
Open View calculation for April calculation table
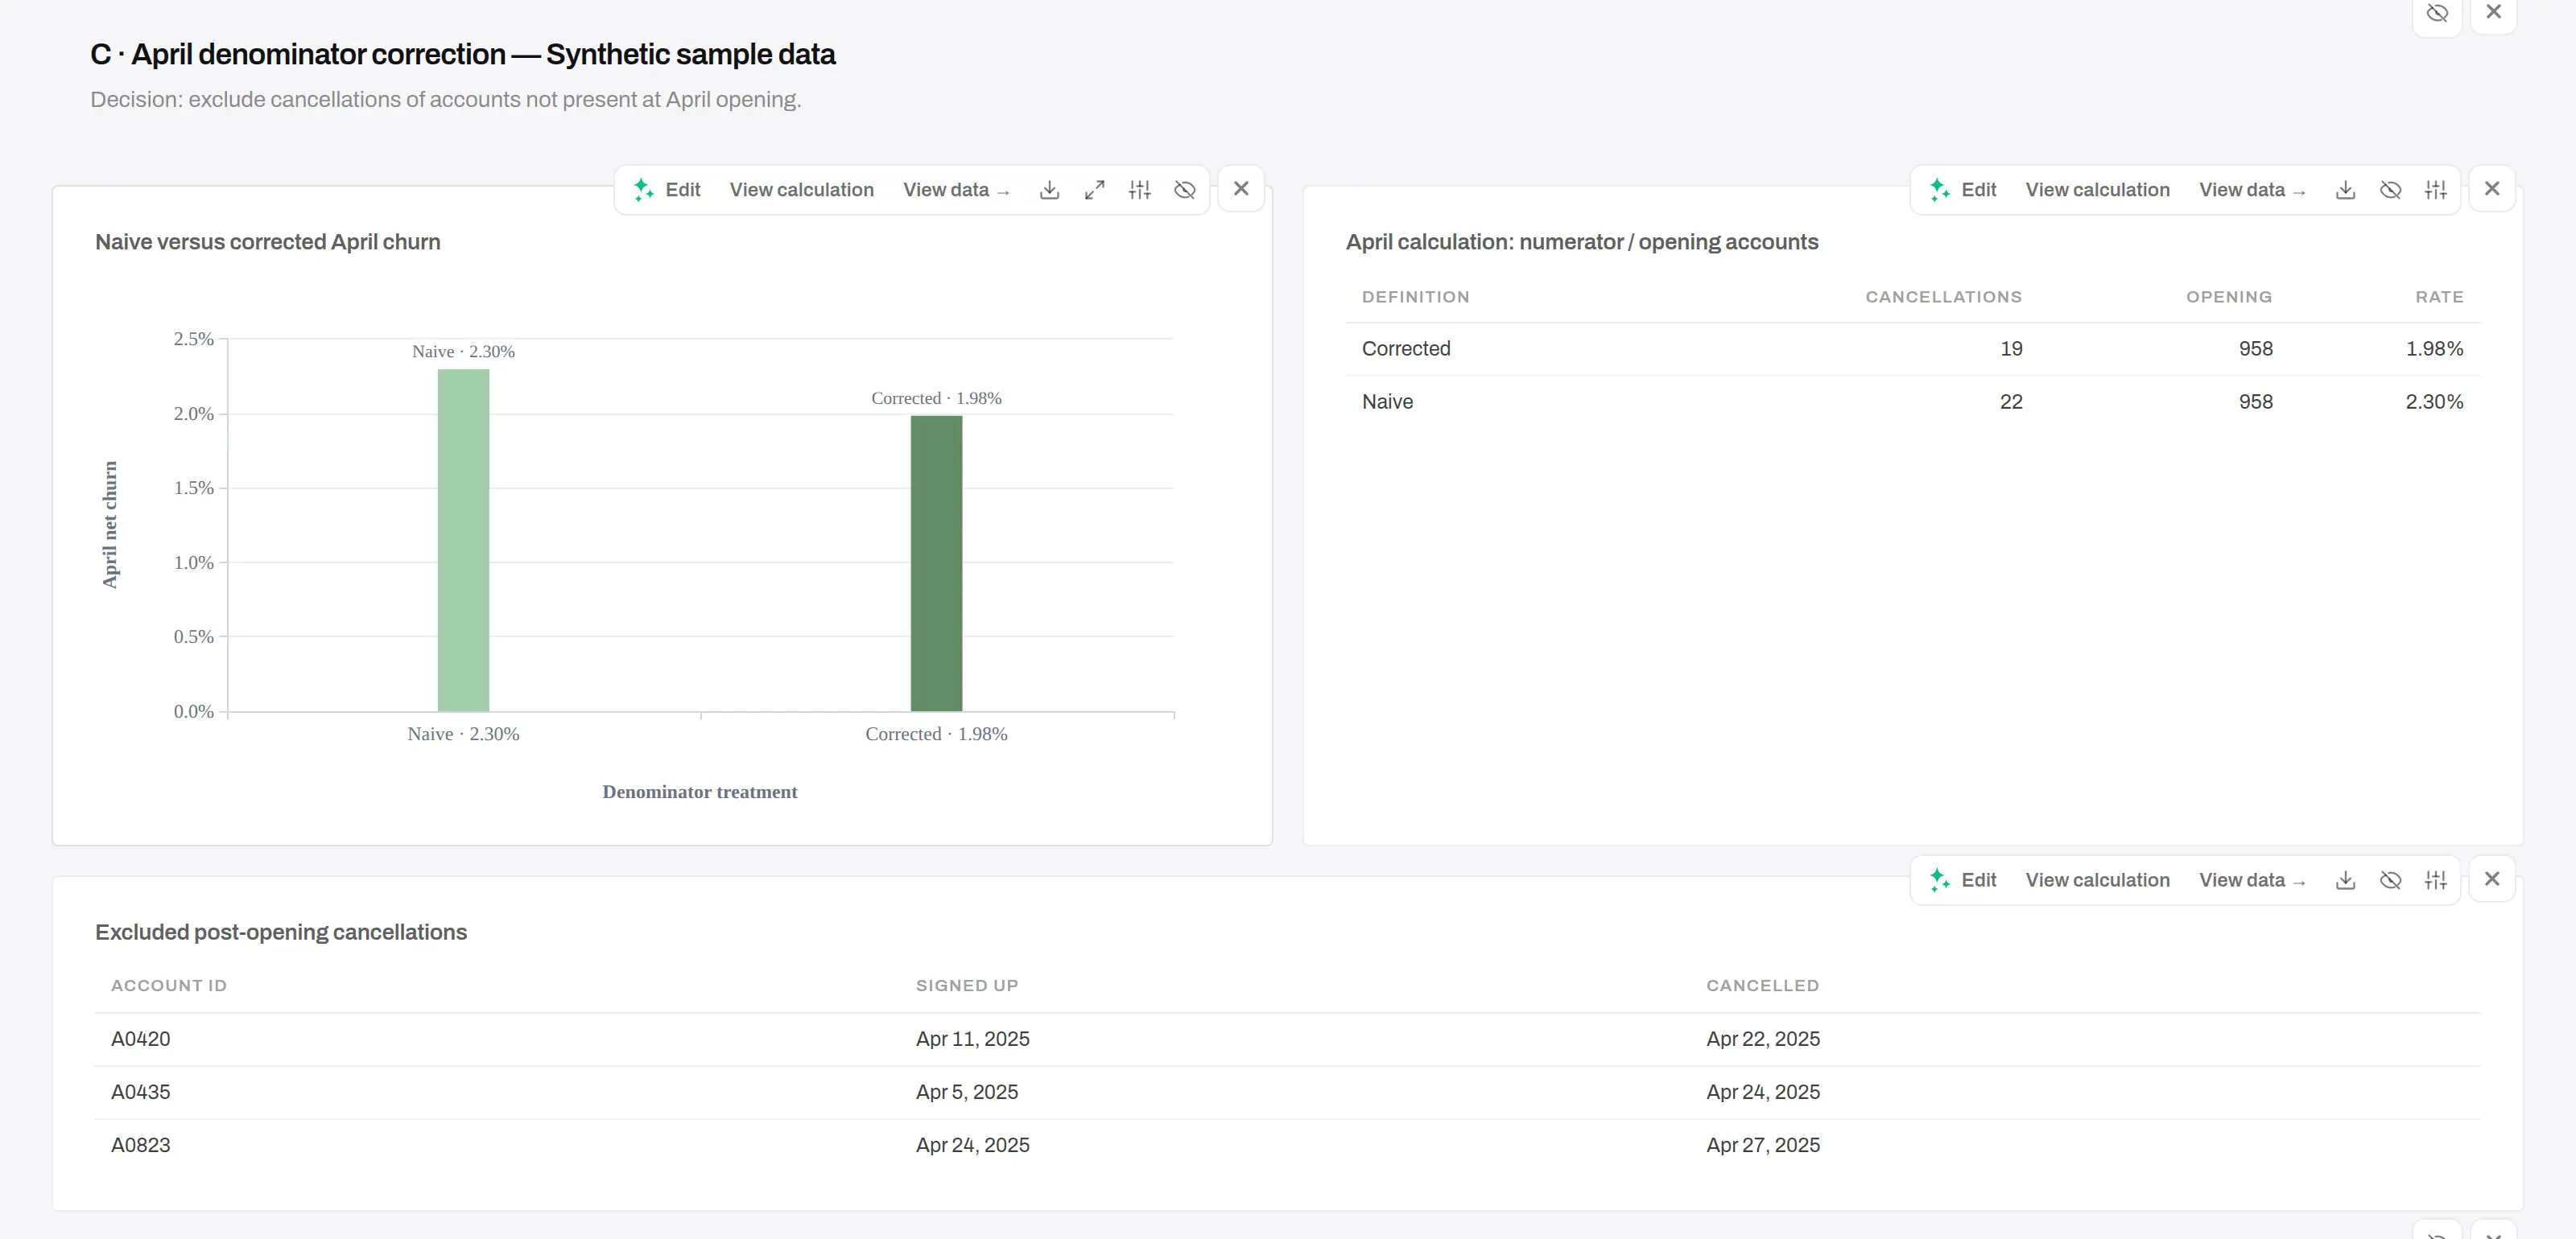pos(2097,190)
